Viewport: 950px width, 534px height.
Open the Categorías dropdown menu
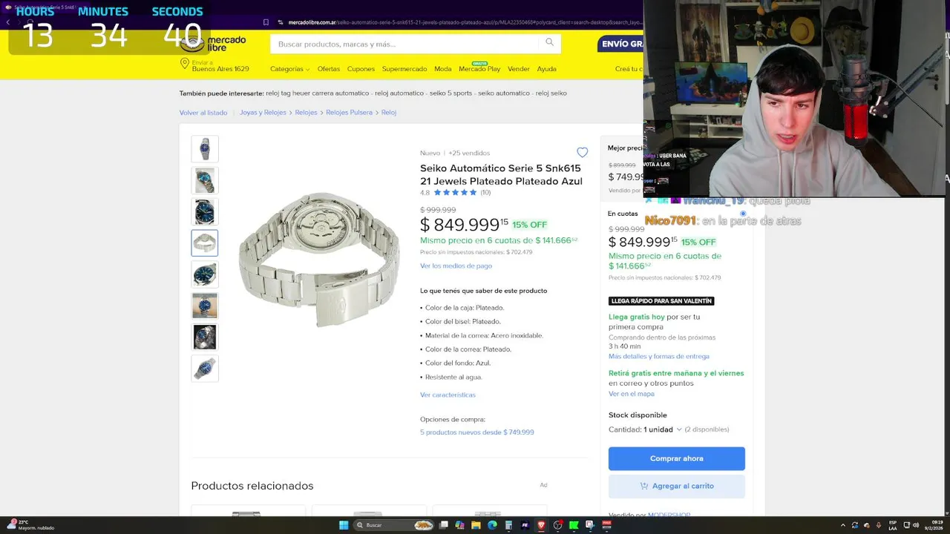[289, 69]
